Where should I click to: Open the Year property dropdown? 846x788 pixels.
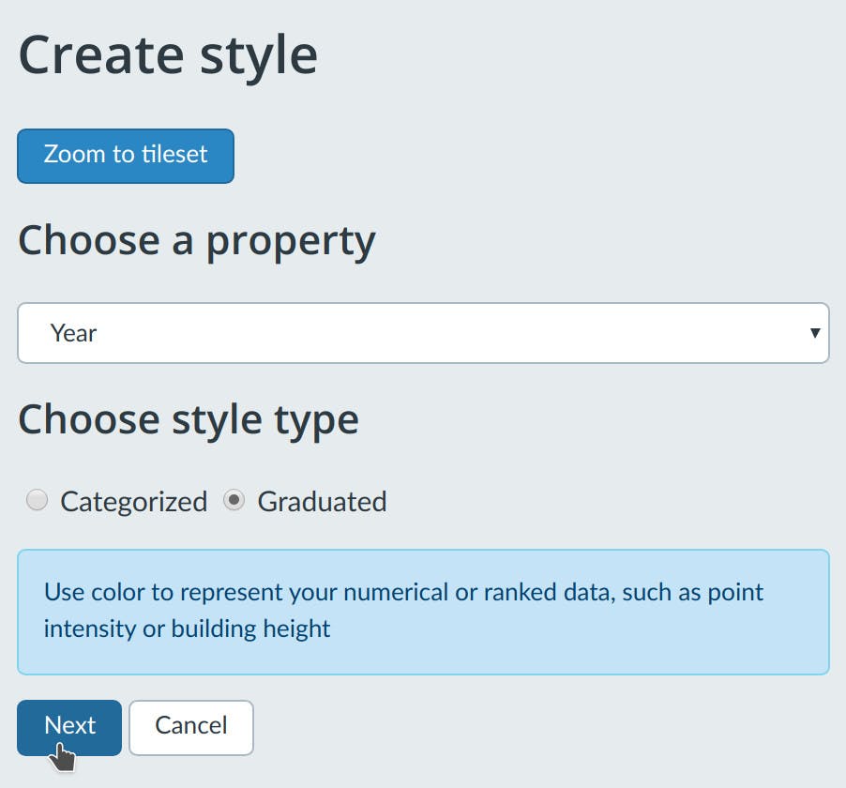coord(422,333)
